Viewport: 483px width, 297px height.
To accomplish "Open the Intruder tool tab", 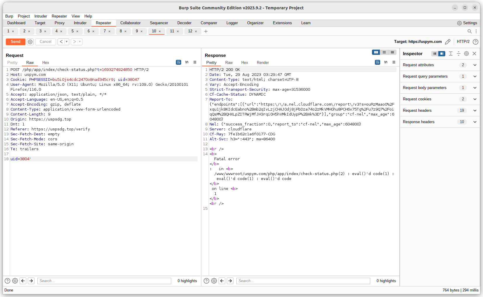I will click(80, 23).
